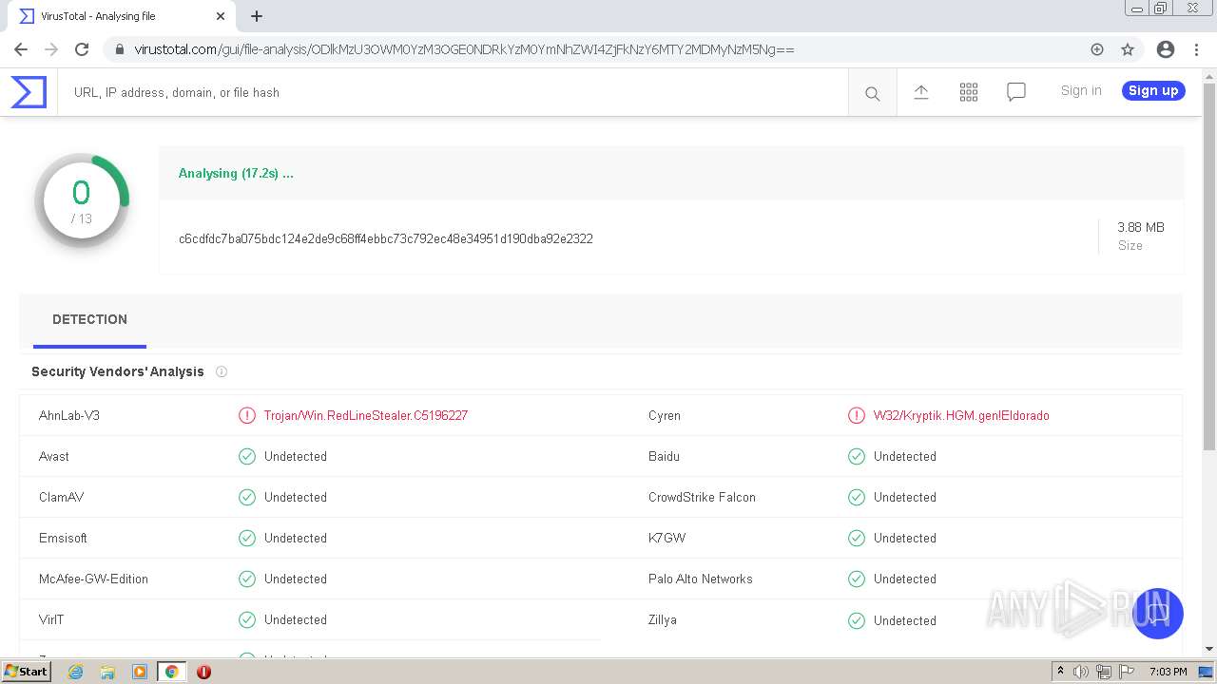Click the Avast undetected checkmark icon

pos(247,456)
